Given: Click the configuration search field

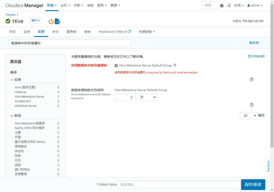Looking at the screenshot, I should tap(70, 43).
